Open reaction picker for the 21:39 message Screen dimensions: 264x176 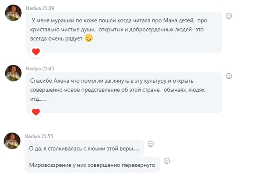(x=229, y=16)
